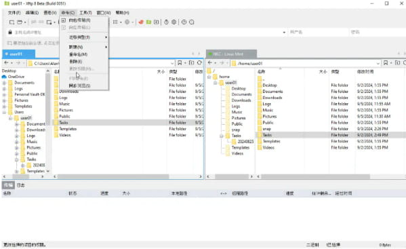Expand the 202408 folder in local tree
Image resolution: width=406 pixels, height=249 pixels.
pos(23,166)
